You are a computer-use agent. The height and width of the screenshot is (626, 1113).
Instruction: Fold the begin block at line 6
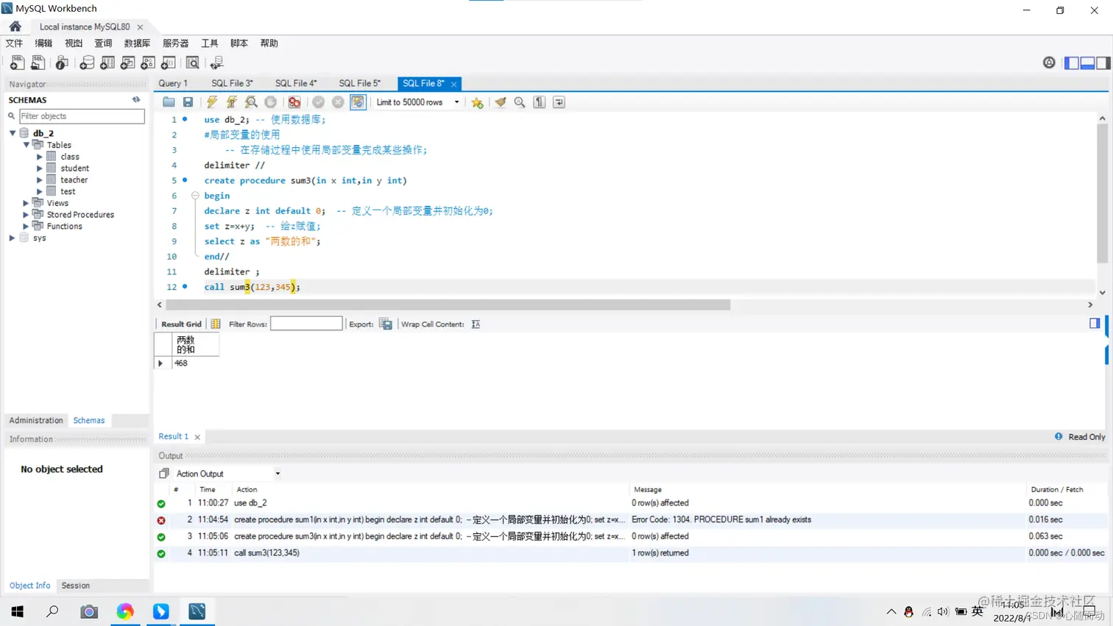(x=195, y=196)
